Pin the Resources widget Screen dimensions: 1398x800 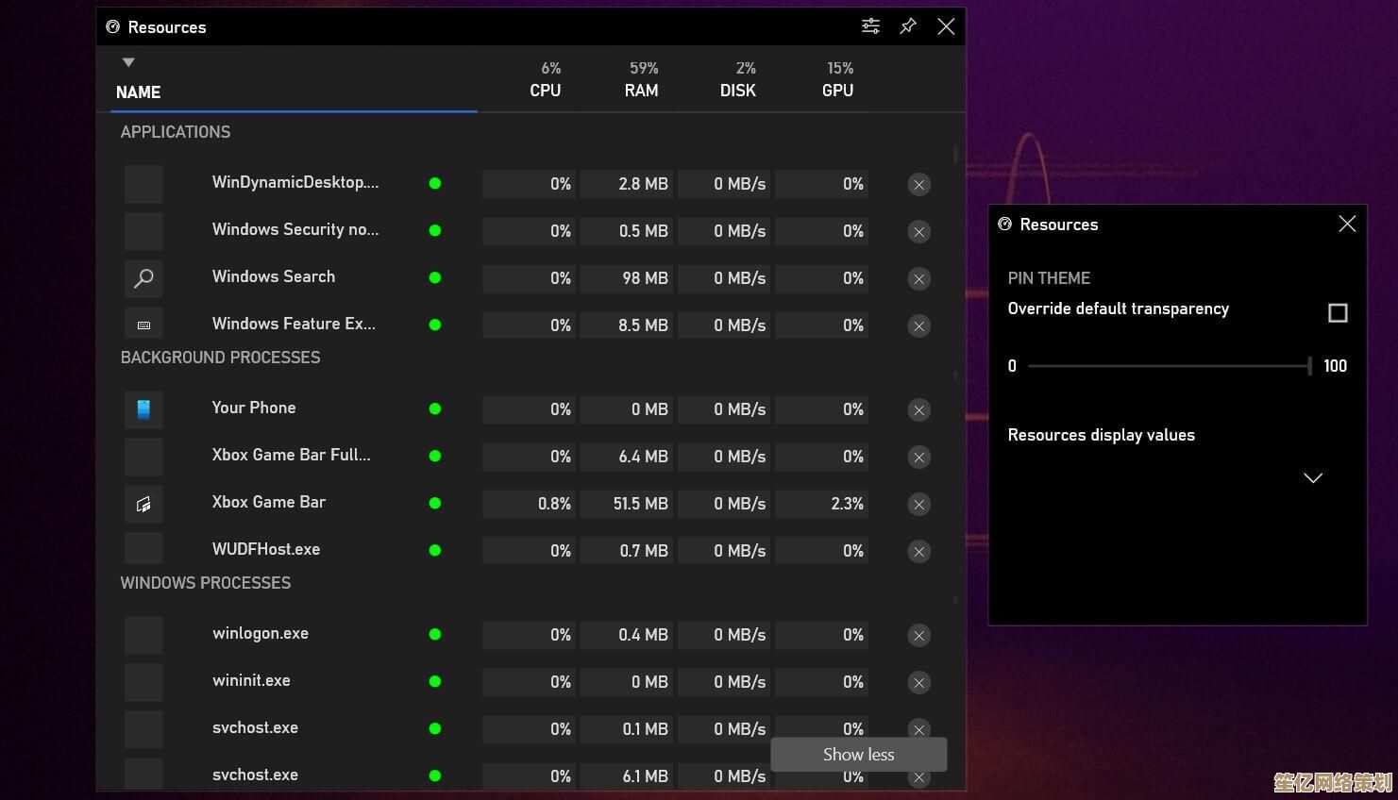click(908, 26)
